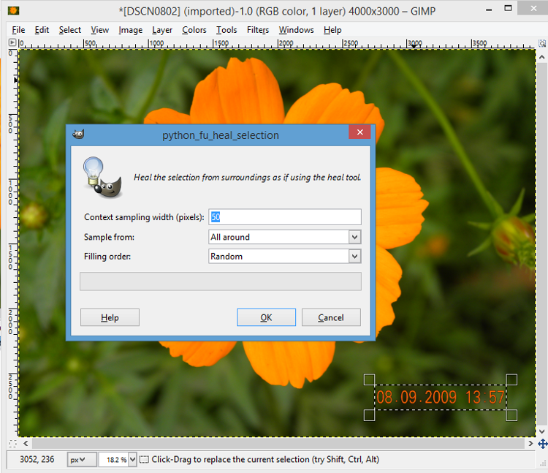The height and width of the screenshot is (473, 548).
Task: Click the lightbulb Wilber icon in dialog
Action: [102, 177]
